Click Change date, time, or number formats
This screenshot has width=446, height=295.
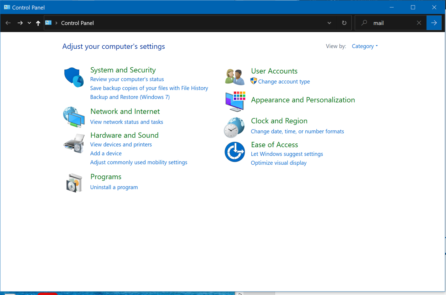297,131
